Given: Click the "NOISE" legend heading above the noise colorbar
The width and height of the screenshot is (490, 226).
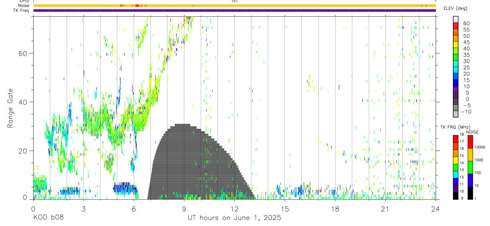Looking at the screenshot, I should coord(472,132).
